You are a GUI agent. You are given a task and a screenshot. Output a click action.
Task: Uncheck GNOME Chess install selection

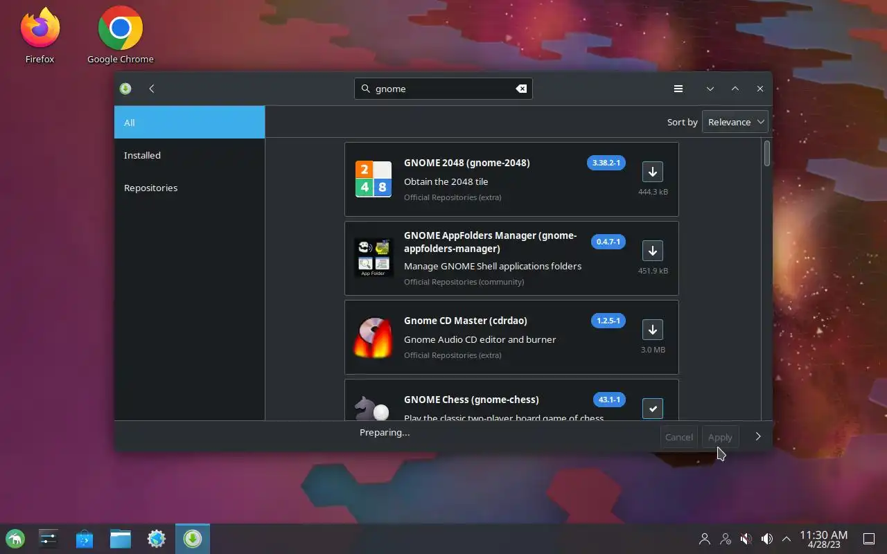652,409
